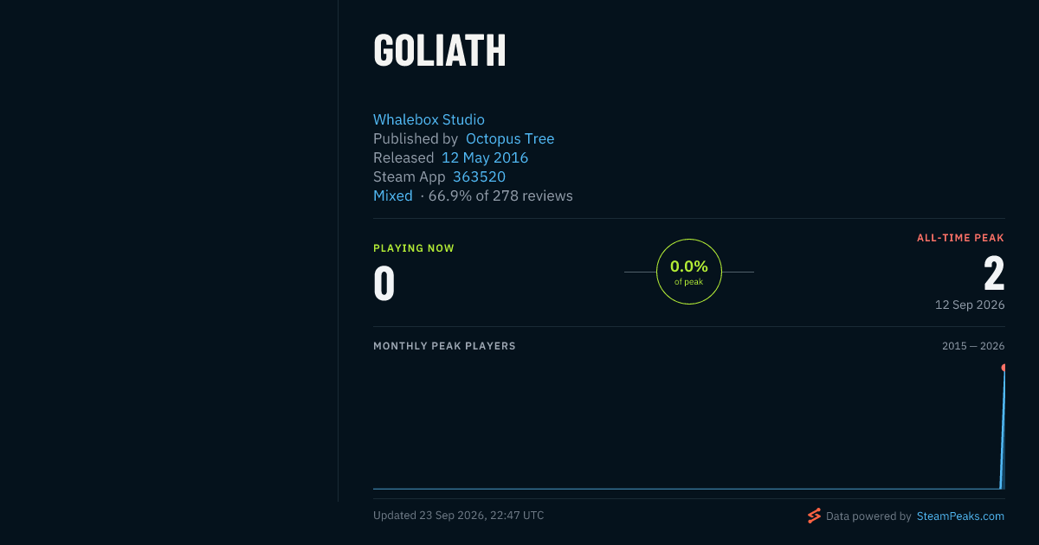Click the GOLIATH game title

[x=440, y=51]
